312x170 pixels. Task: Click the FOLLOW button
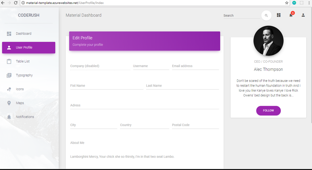pos(268,110)
